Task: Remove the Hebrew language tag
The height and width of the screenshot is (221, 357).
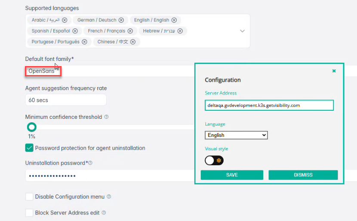Action: click(180, 31)
